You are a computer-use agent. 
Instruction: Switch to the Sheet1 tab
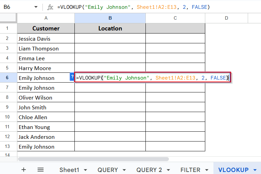[69, 170]
